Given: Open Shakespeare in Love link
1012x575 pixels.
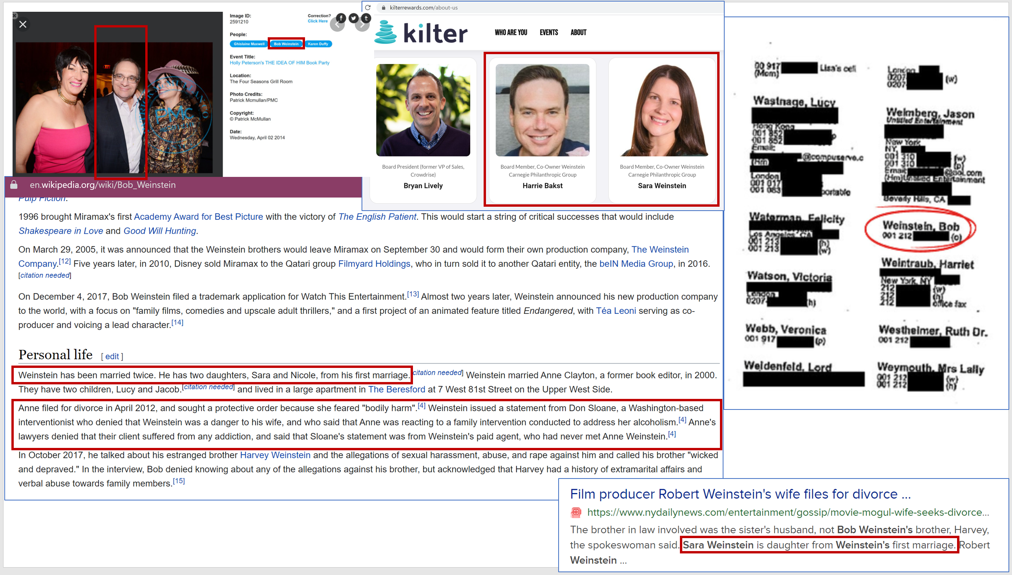Looking at the screenshot, I should coord(61,231).
